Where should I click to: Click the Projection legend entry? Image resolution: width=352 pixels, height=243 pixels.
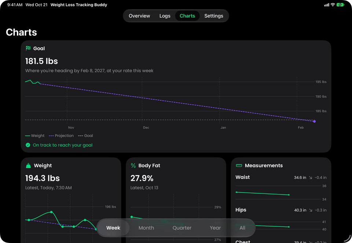tap(61, 135)
